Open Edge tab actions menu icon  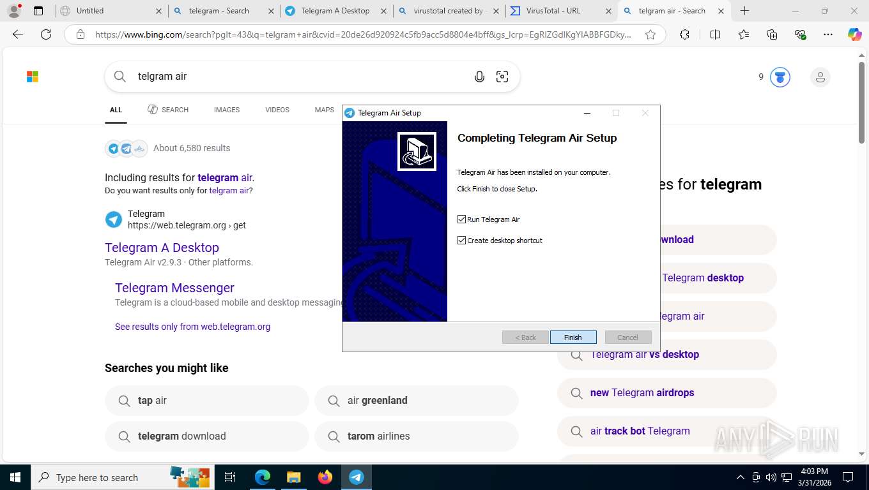pyautogui.click(x=38, y=11)
